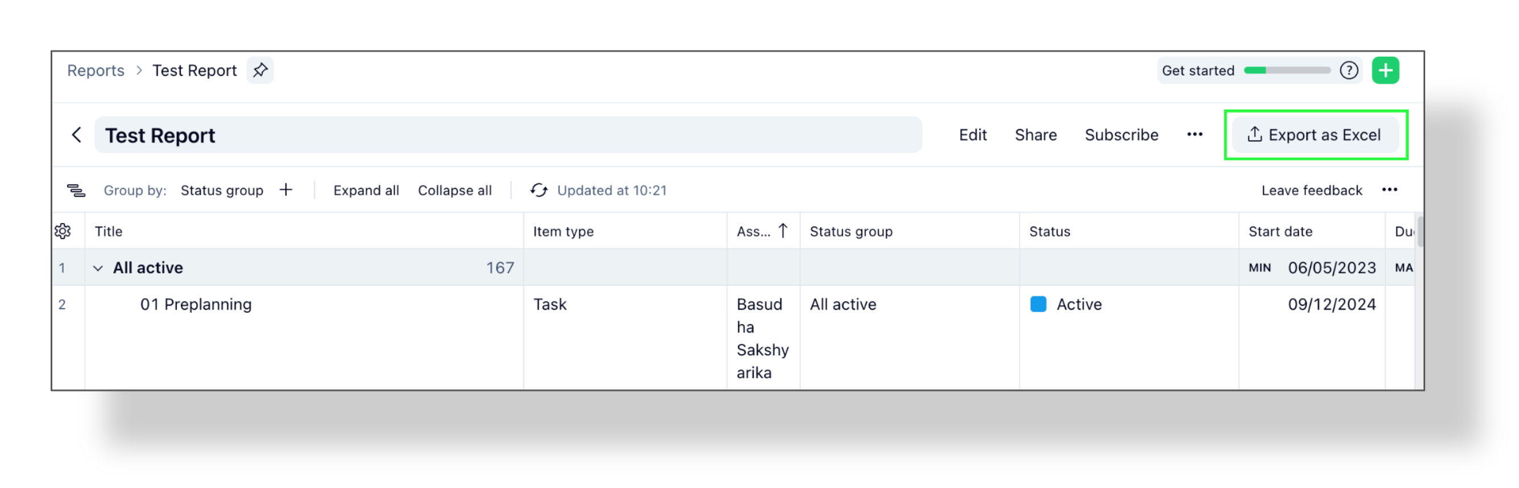
Task: Open the Edit report option
Action: click(x=972, y=136)
